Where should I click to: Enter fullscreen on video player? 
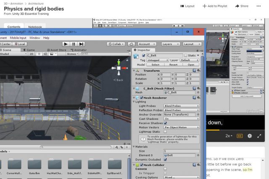(x=259, y=136)
